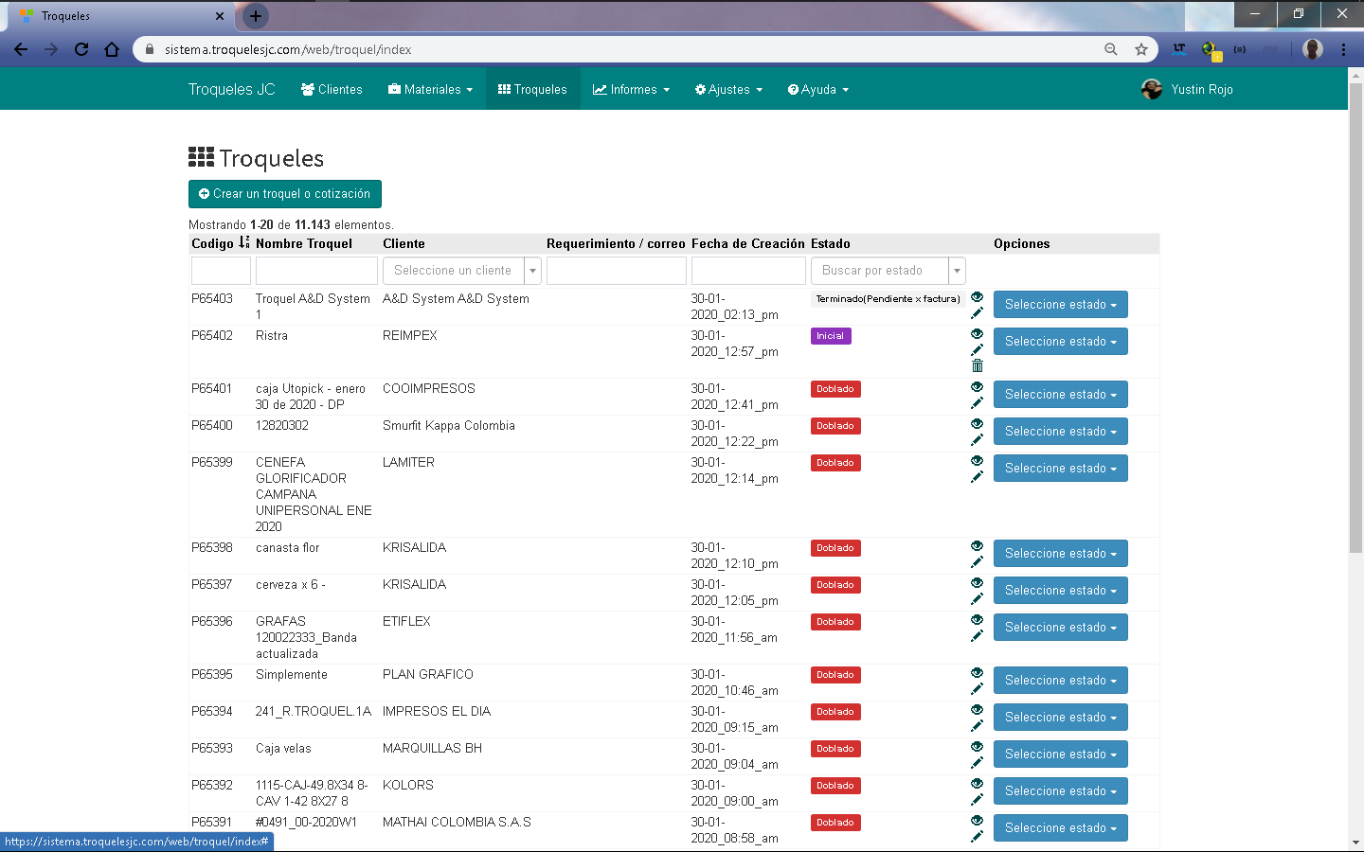
Task: Edit troquel P65401 using pencil icon
Action: (977, 403)
